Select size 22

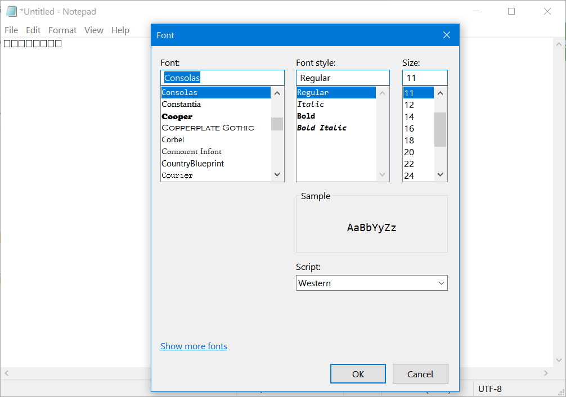coord(419,164)
